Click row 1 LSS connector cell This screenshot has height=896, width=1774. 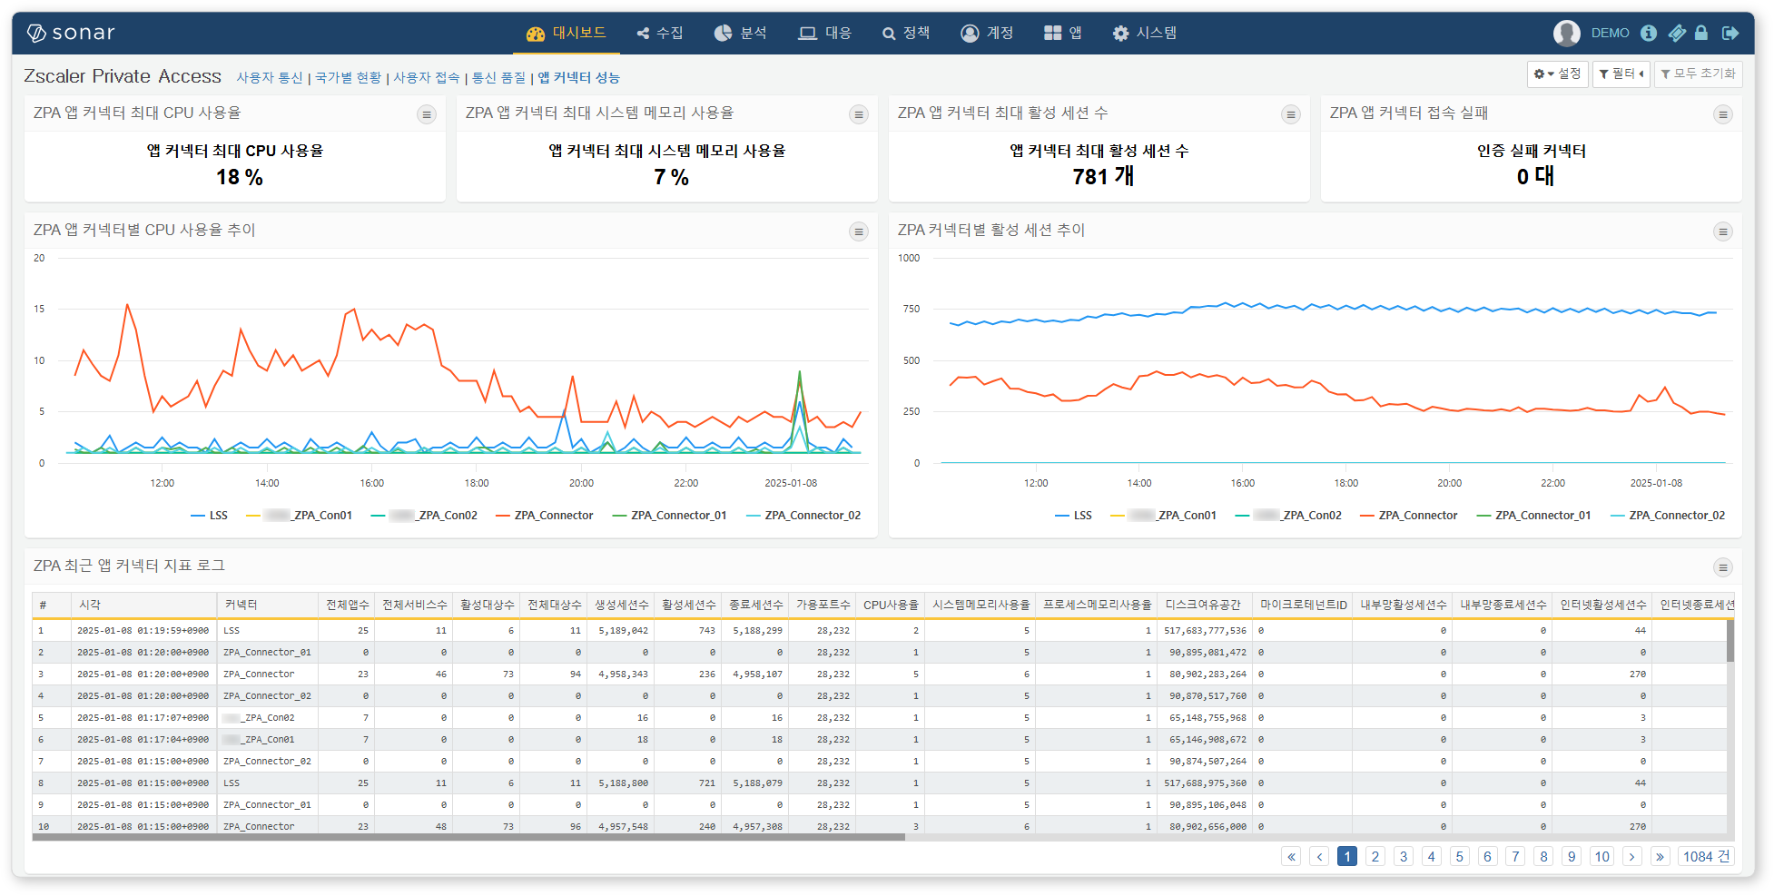click(x=268, y=631)
